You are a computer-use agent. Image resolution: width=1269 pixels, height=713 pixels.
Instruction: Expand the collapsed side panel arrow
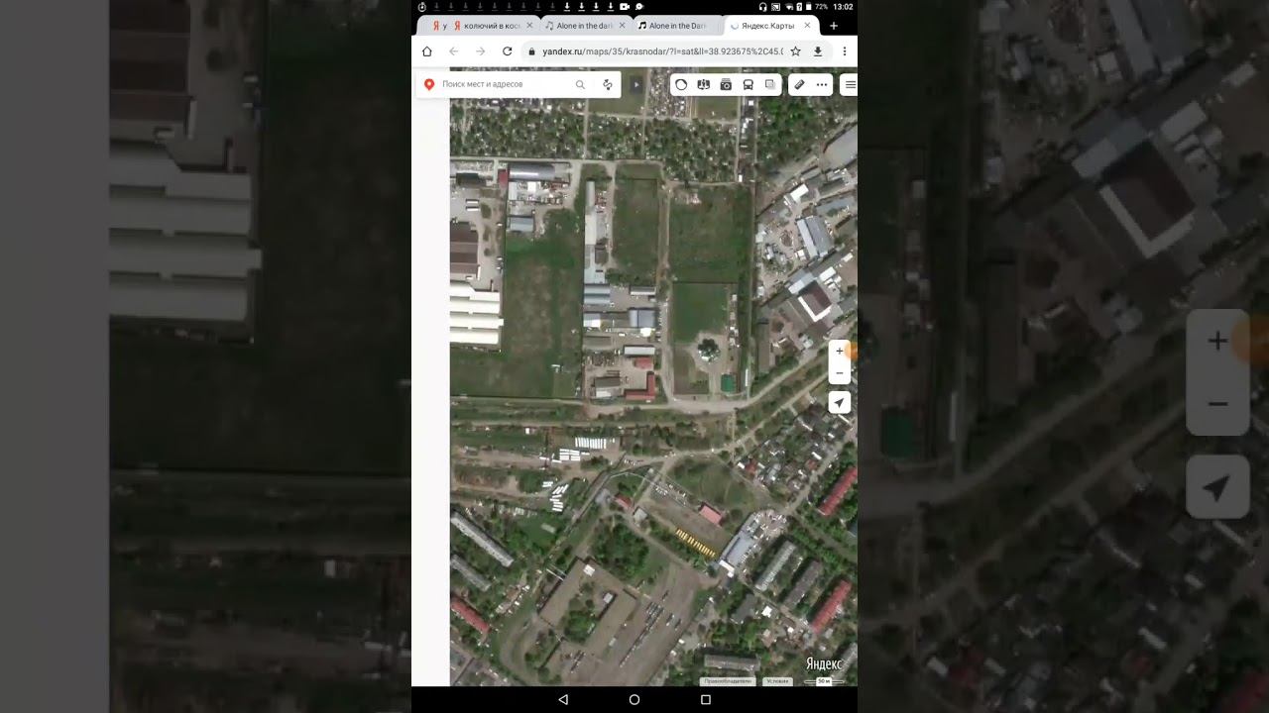(636, 85)
